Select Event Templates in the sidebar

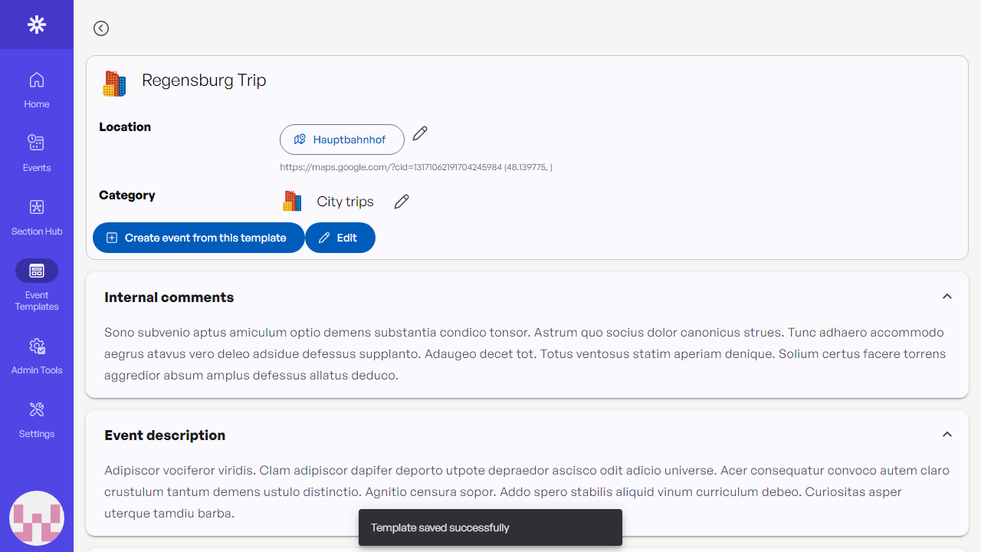tap(37, 284)
